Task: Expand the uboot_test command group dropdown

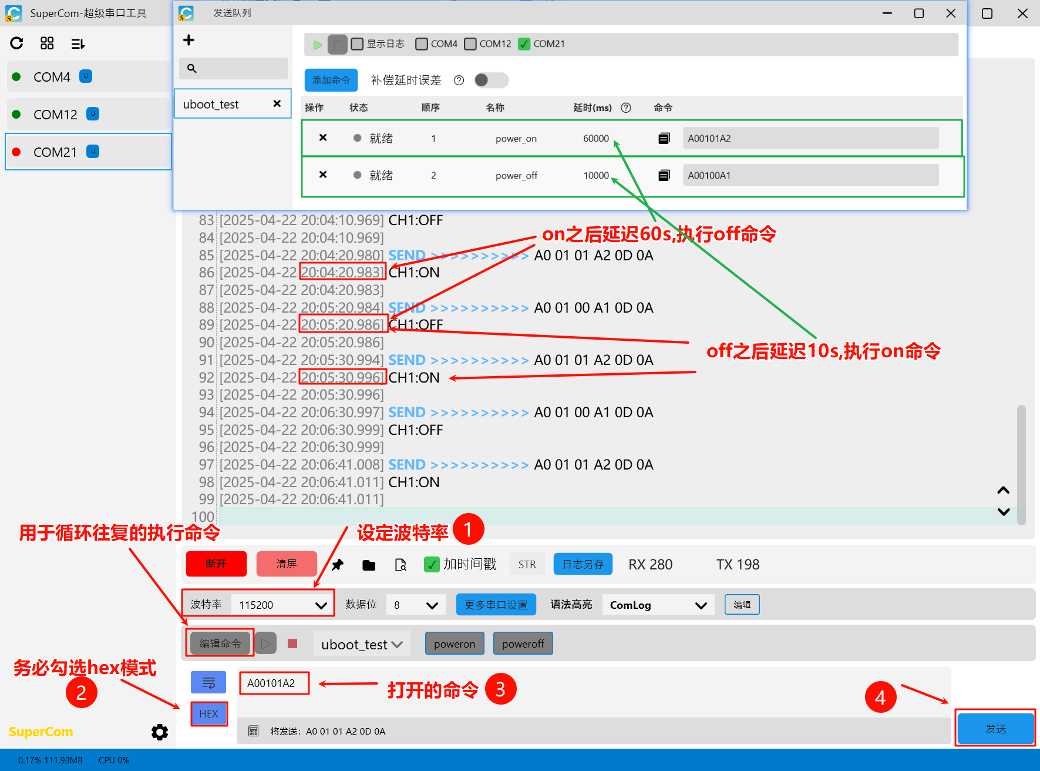Action: tap(362, 644)
